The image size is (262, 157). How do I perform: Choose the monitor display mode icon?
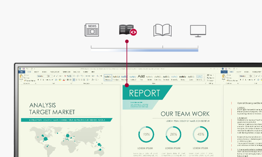[x=198, y=30]
